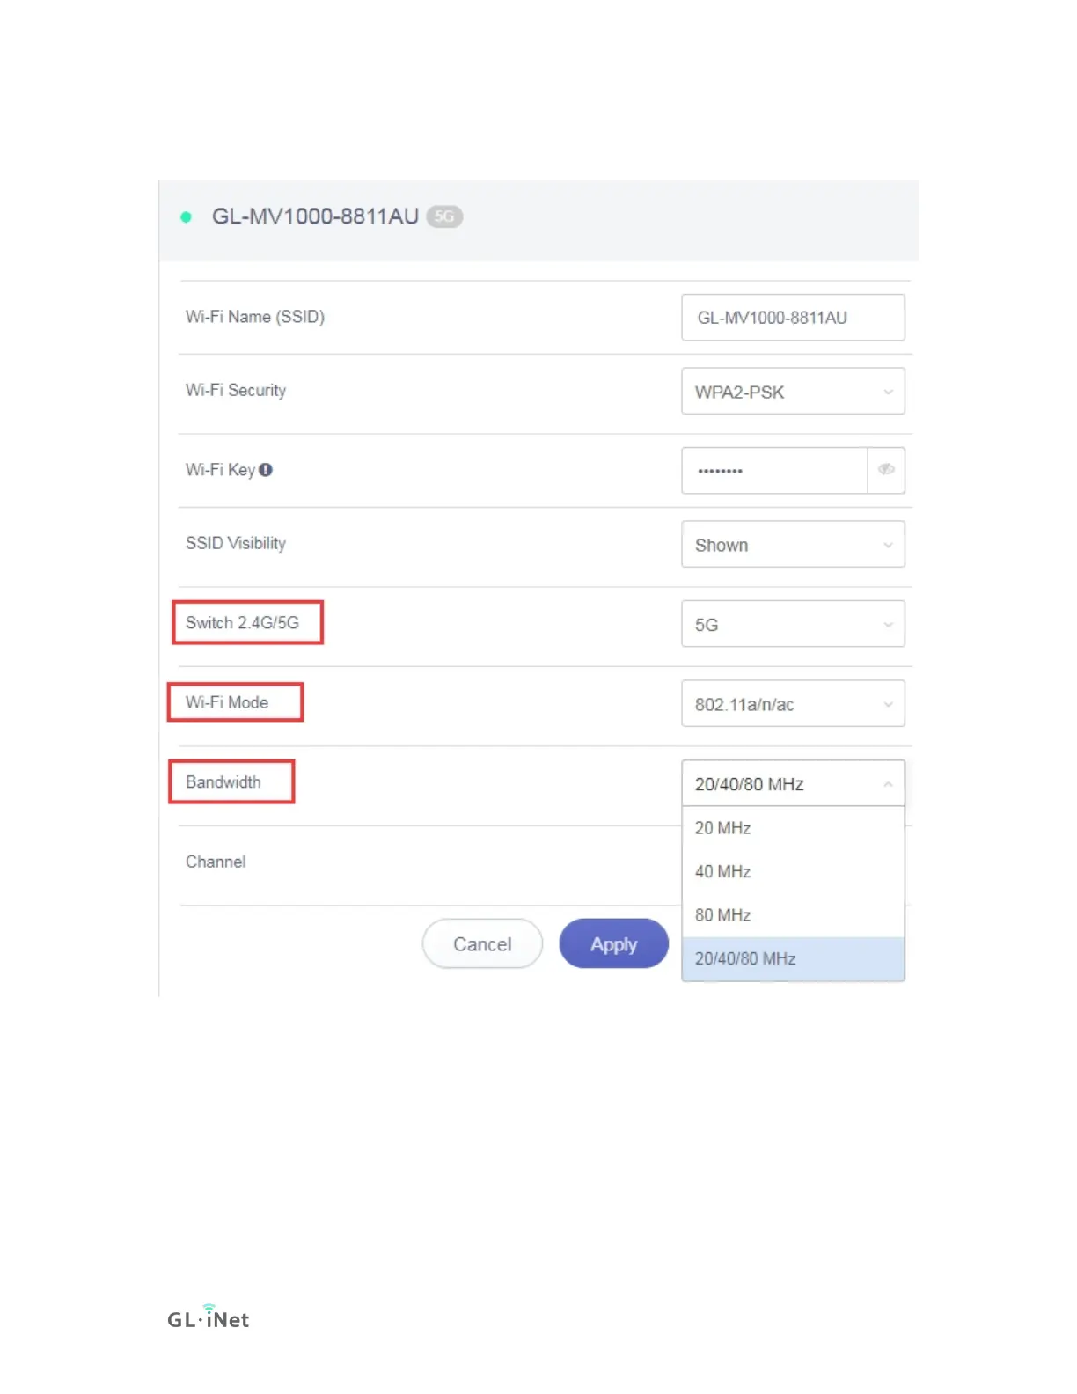Collapse the Bandwidth dropdown
The height and width of the screenshot is (1394, 1077).
[x=793, y=783]
